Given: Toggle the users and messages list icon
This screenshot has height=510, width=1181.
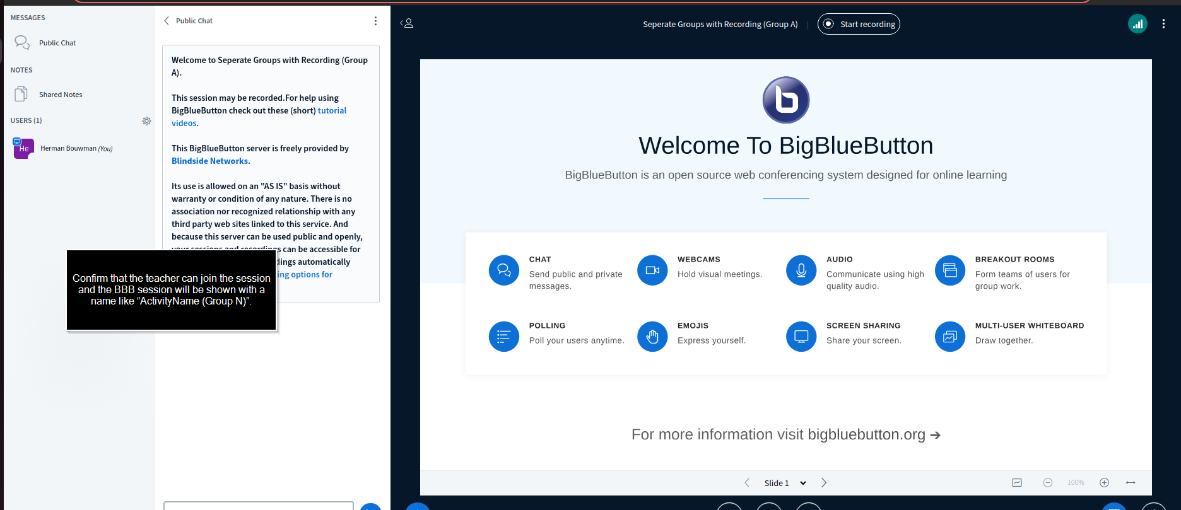Looking at the screenshot, I should tap(407, 23).
